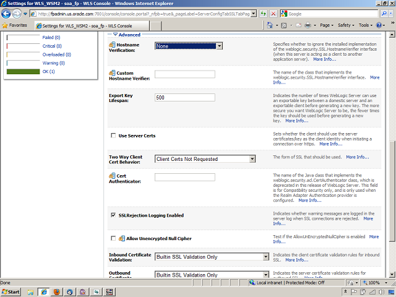This screenshot has height=297, width=396.
Task: Click the Critical (0) link
Action: point(52,46)
